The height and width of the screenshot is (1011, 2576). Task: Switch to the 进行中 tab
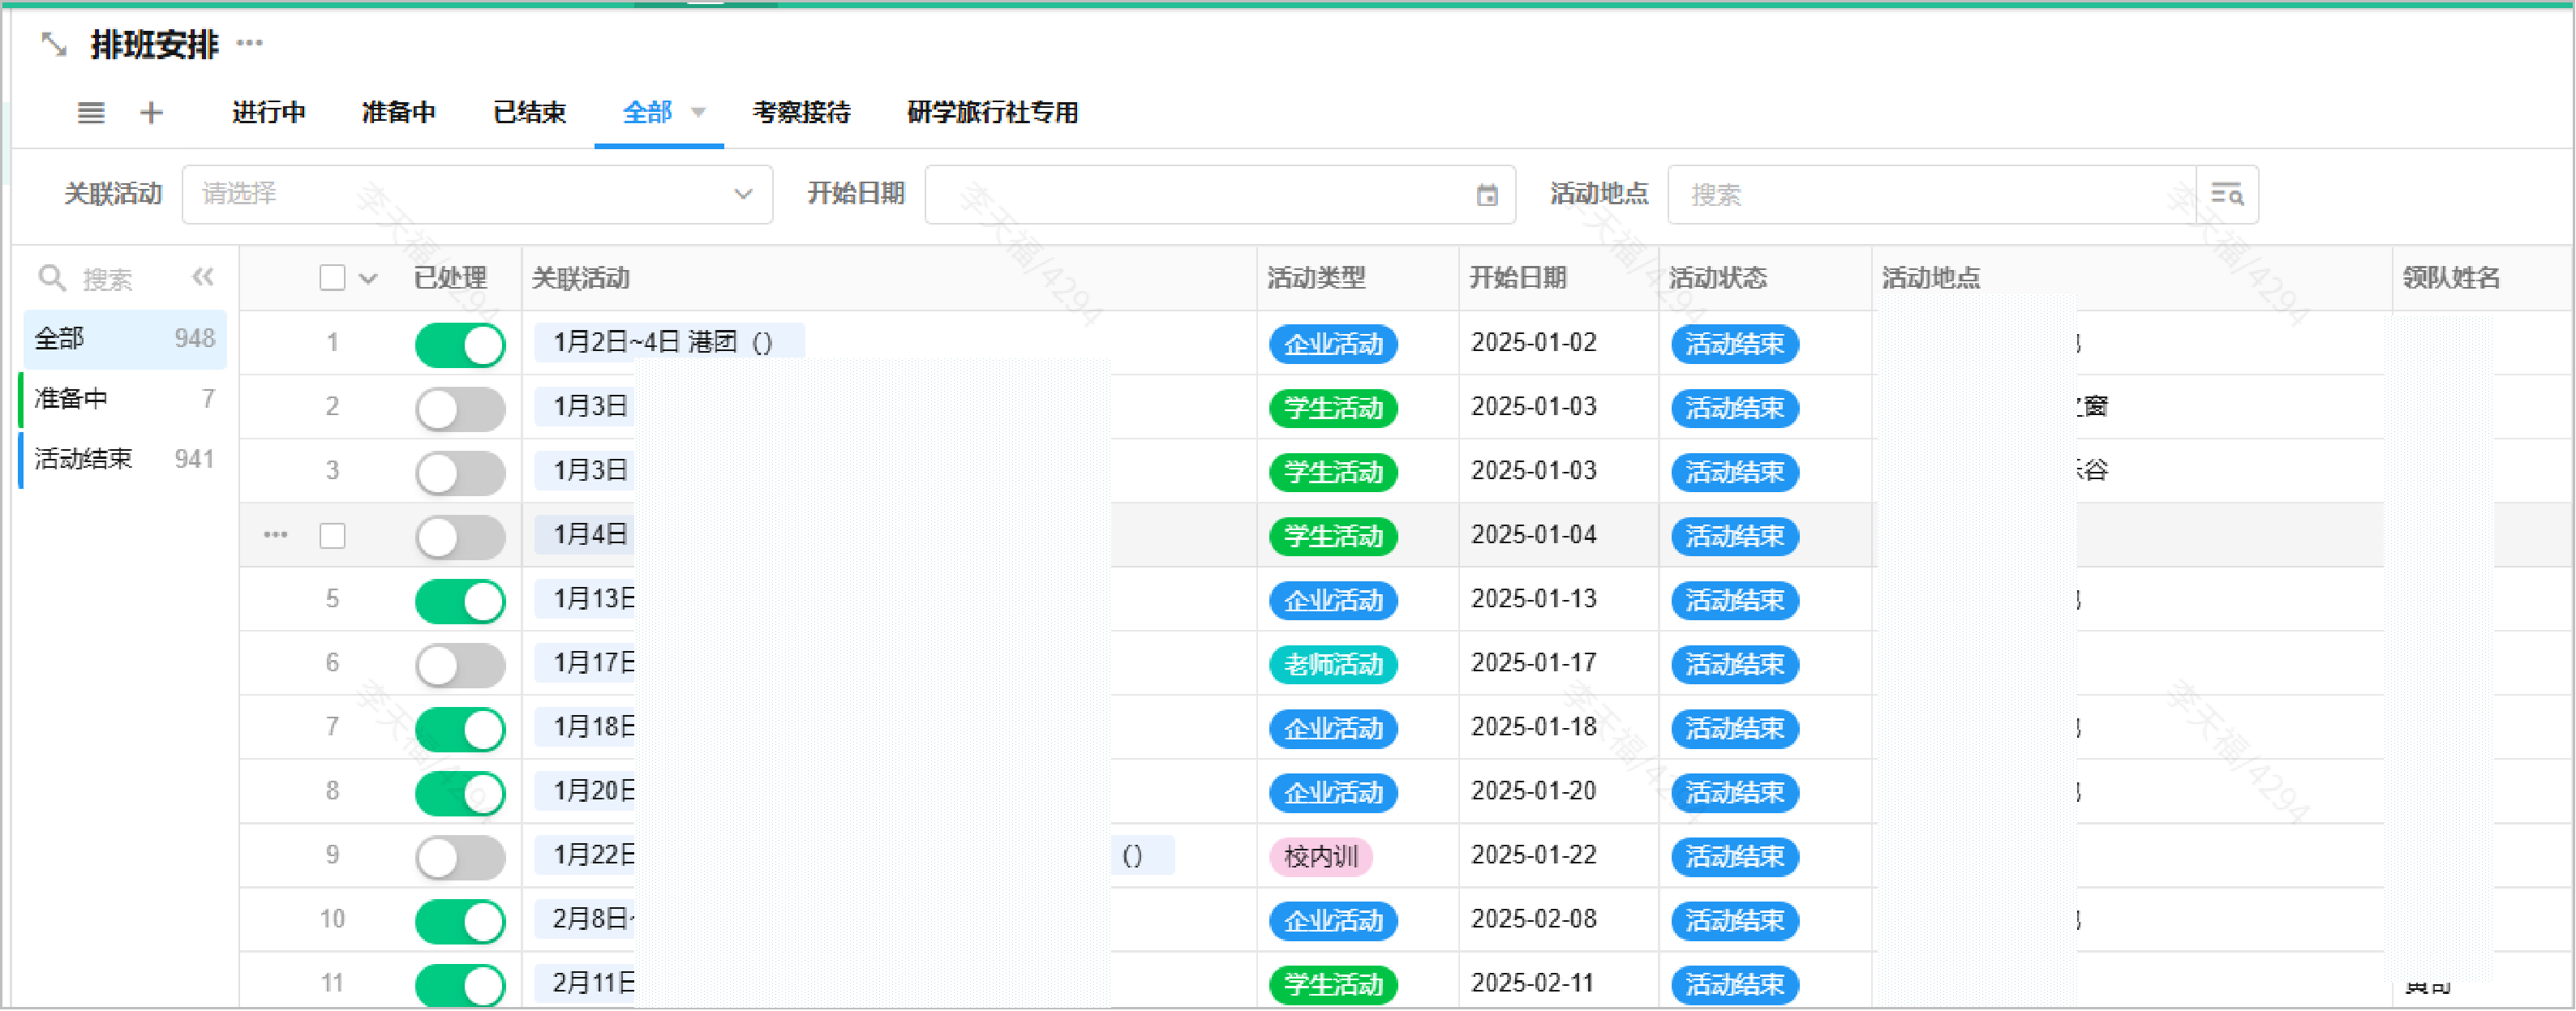268,112
